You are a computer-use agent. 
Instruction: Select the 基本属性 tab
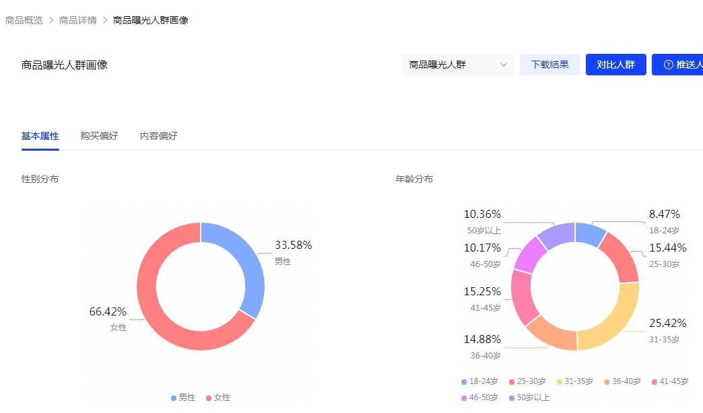pyautogui.click(x=40, y=136)
